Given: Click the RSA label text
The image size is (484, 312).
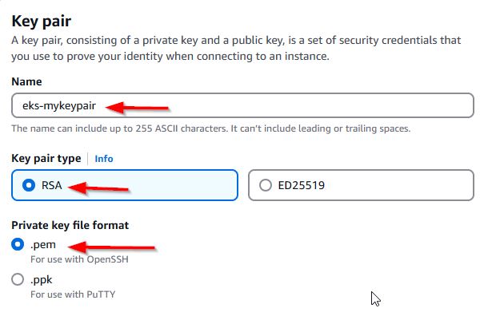Looking at the screenshot, I should pos(51,185).
